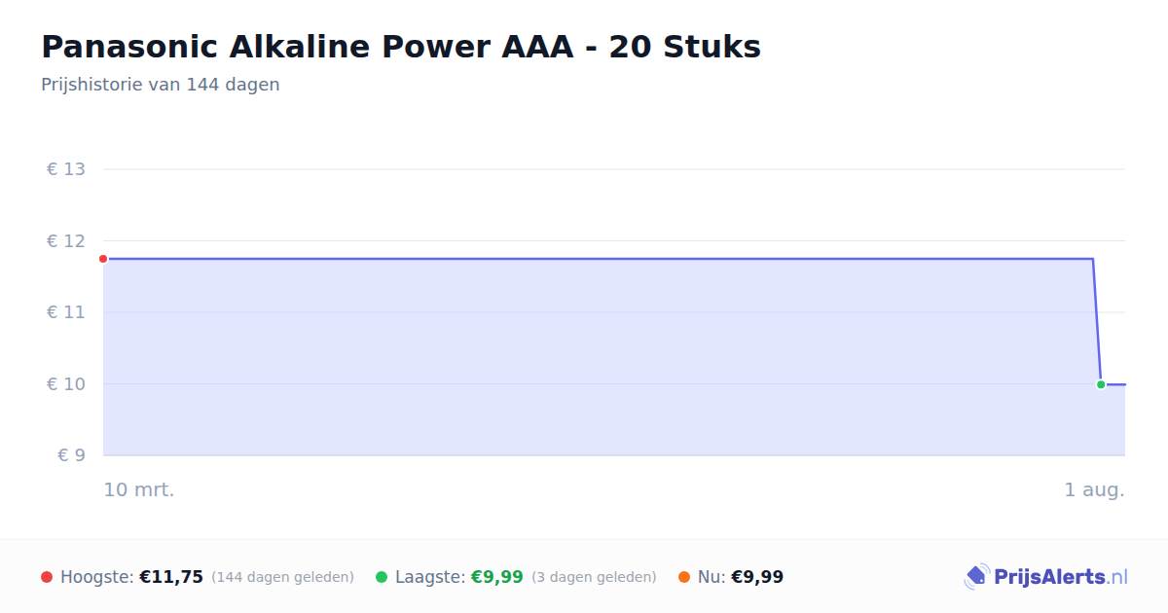Select the Laagste €9,99 price value
This screenshot has height=613, width=1168.
click(x=497, y=577)
